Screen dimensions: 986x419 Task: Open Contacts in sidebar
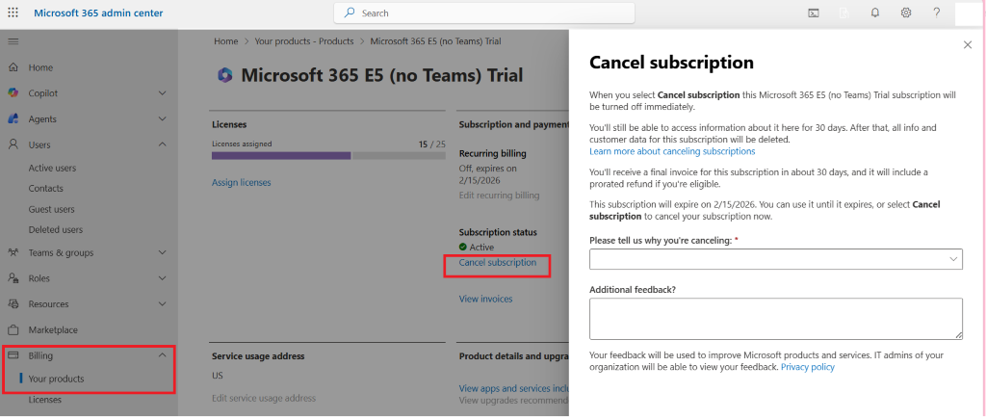pyautogui.click(x=46, y=188)
